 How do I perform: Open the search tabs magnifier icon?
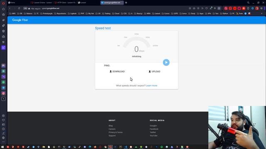point(248,3)
